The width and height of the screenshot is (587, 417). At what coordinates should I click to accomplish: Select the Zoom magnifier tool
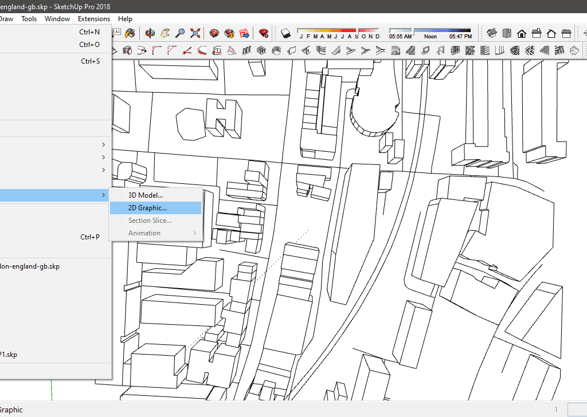[180, 33]
